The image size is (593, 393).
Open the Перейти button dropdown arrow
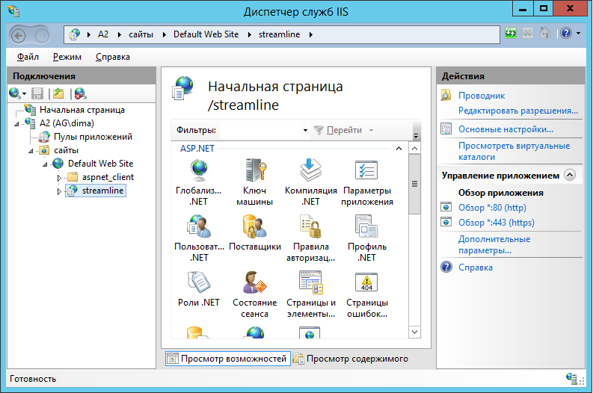point(371,130)
